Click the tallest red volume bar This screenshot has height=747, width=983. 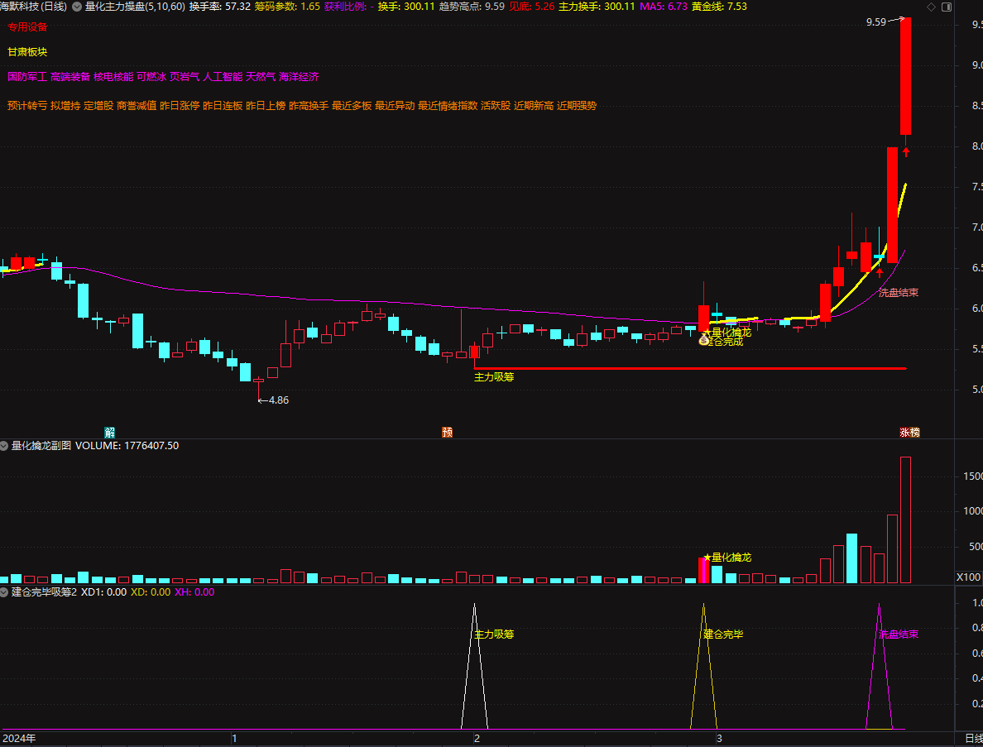905,520
